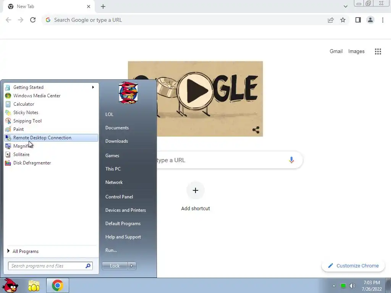
Task: Select the New Tab tab
Action: pos(48,6)
